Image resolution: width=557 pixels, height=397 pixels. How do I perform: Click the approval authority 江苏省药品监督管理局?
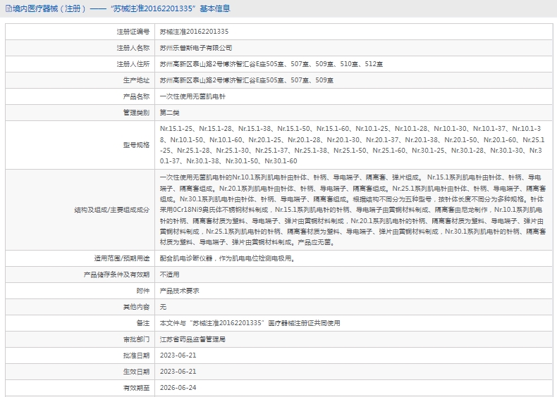point(192,339)
